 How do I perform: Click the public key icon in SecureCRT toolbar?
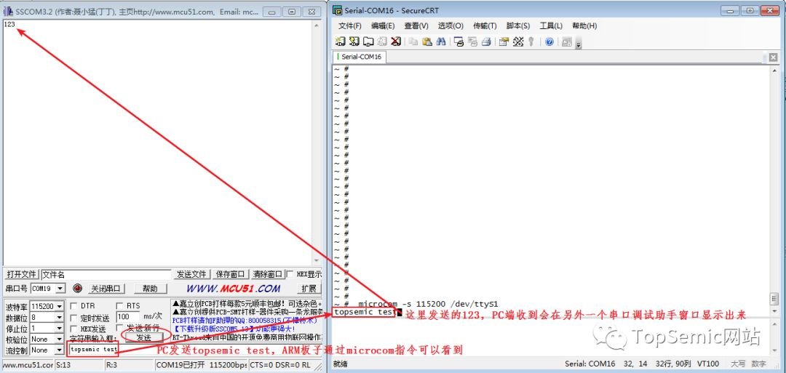point(531,41)
